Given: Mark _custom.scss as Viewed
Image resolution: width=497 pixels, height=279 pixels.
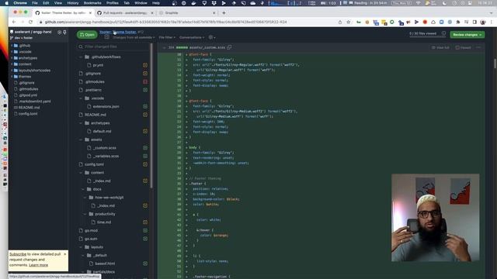Looking at the screenshot, I should click(463, 47).
